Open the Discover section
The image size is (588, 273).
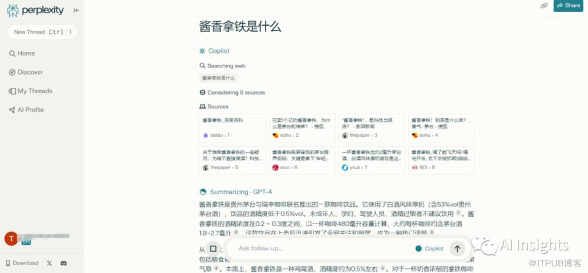(x=26, y=72)
